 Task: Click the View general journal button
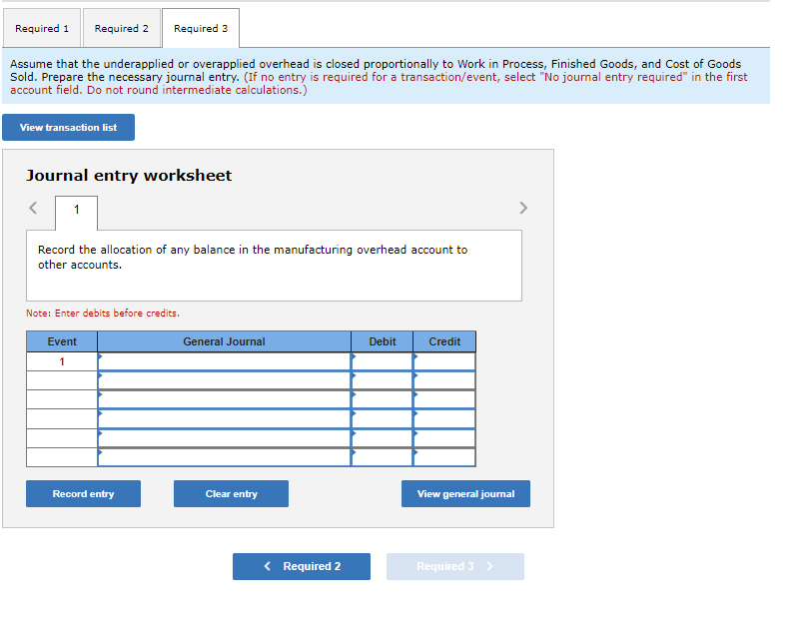[465, 493]
